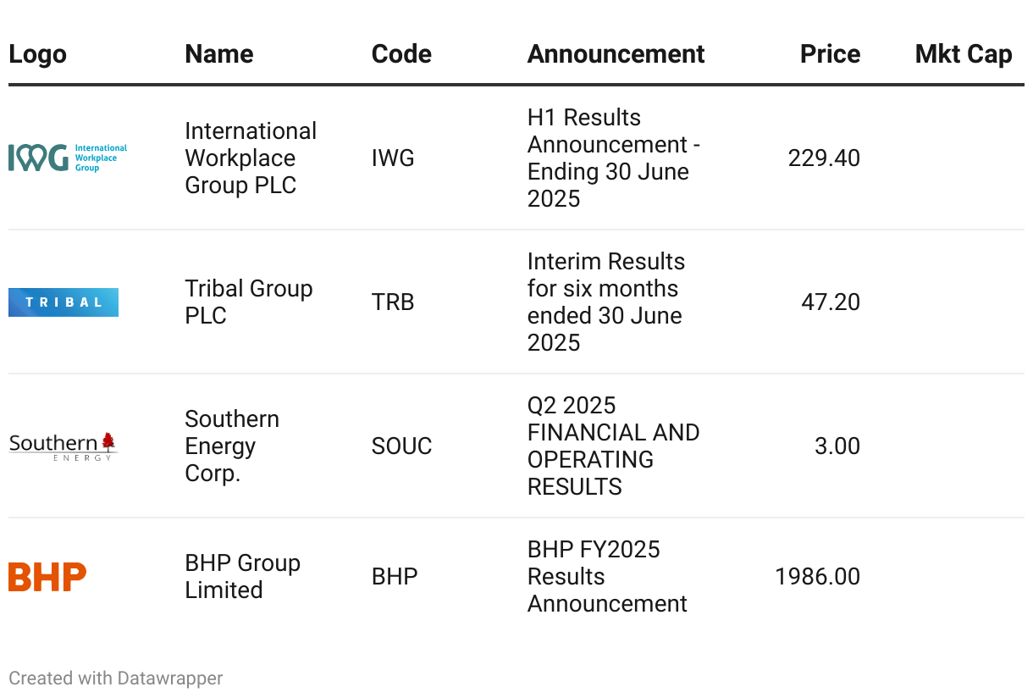This screenshot has width=1033, height=698.
Task: Click the 1986.00 price value
Action: 817,576
